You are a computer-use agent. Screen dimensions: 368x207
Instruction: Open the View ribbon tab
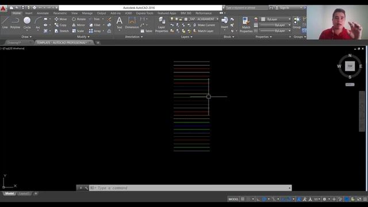coord(74,13)
